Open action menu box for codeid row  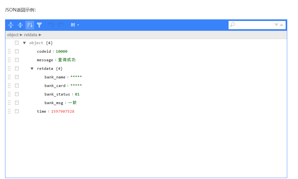click(x=17, y=51)
